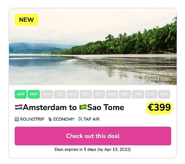Click the €399 price highlight
Screen dimensions: 185x164
pyautogui.click(x=159, y=107)
